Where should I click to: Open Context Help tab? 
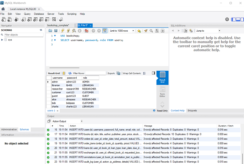click(x=177, y=110)
